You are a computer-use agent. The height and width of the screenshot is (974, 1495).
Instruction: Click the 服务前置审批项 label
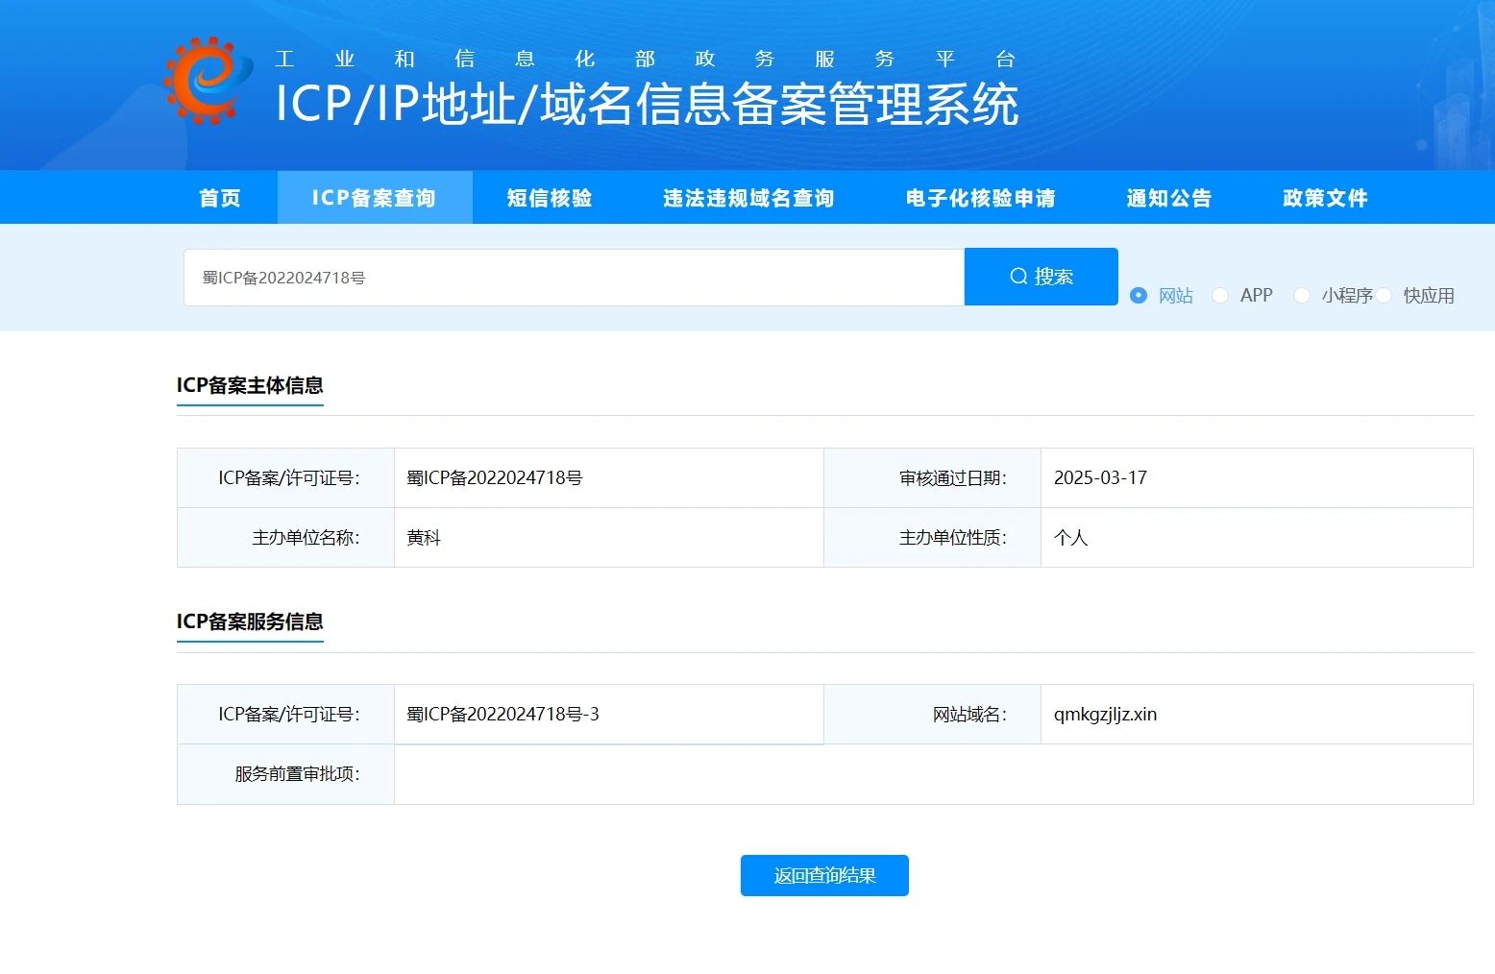297,773
